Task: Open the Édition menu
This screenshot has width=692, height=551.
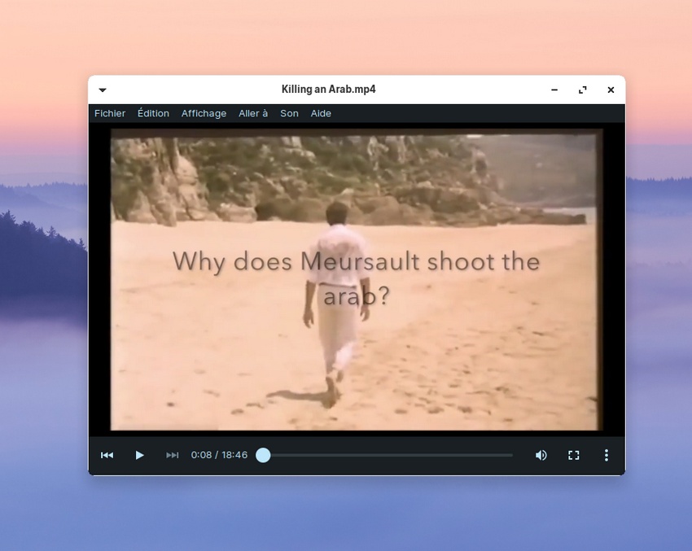Action: tap(153, 113)
